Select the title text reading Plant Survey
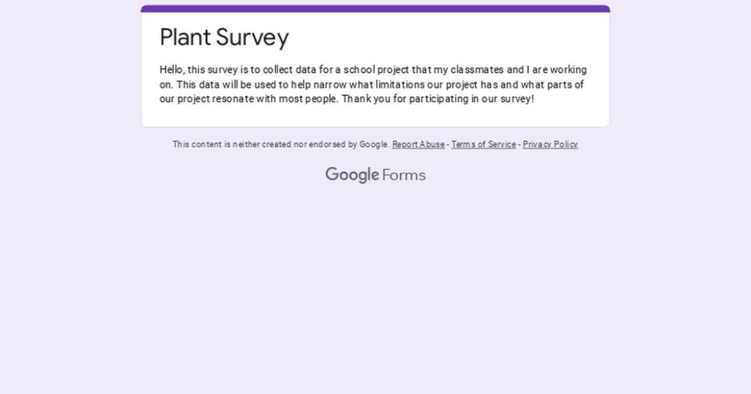This screenshot has width=751, height=394. pyautogui.click(x=224, y=39)
